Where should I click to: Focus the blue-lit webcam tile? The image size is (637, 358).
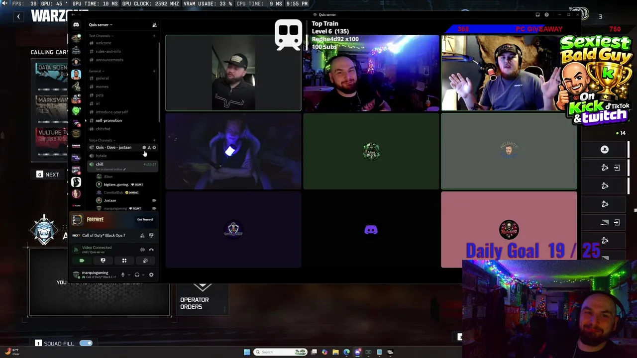pos(233,152)
